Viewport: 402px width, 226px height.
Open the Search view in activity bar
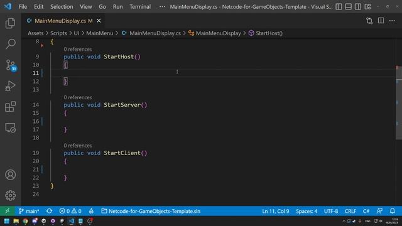[10, 44]
